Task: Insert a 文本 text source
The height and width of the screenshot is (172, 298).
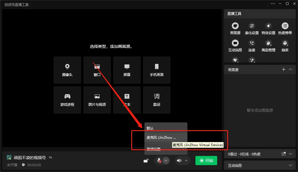Action: coord(127,100)
